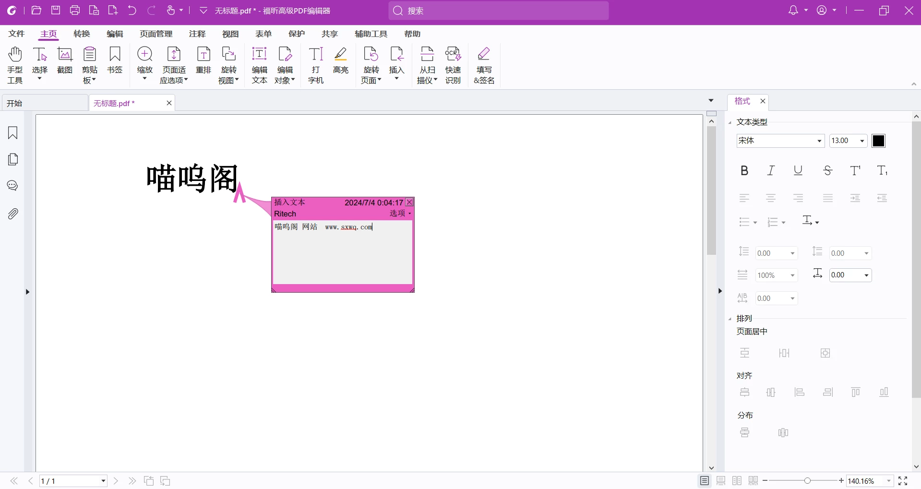This screenshot has width=921, height=489.
Task: Click the Print icon in title bar
Action: pyautogui.click(x=75, y=10)
